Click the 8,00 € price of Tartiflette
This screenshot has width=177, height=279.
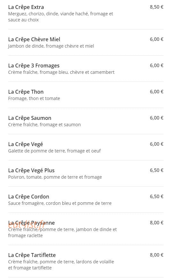click(157, 255)
